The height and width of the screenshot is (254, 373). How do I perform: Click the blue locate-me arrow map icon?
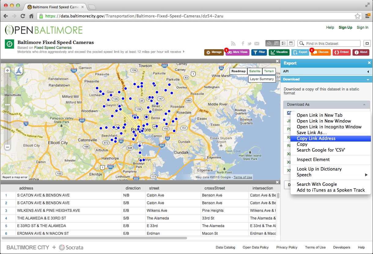[19, 71]
